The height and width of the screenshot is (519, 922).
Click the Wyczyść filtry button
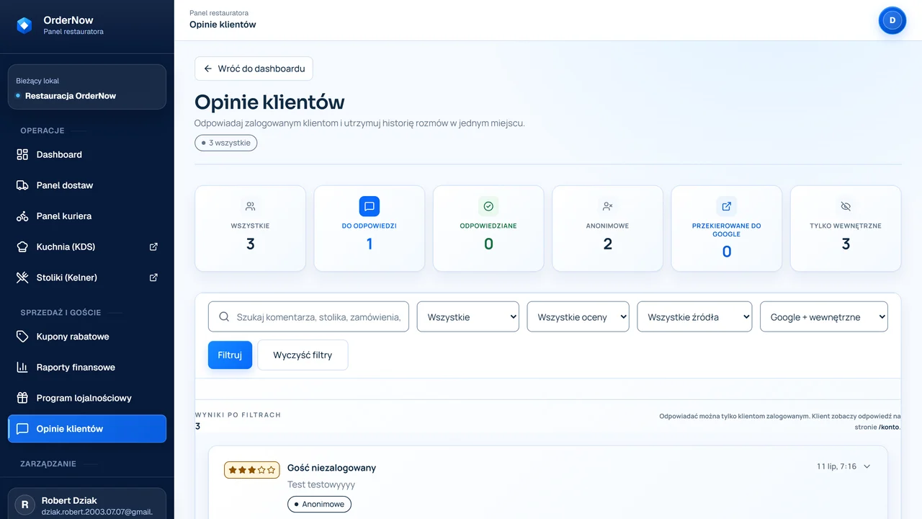tap(303, 355)
